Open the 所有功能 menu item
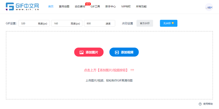This screenshot has height=109, width=219. (x=141, y=7)
